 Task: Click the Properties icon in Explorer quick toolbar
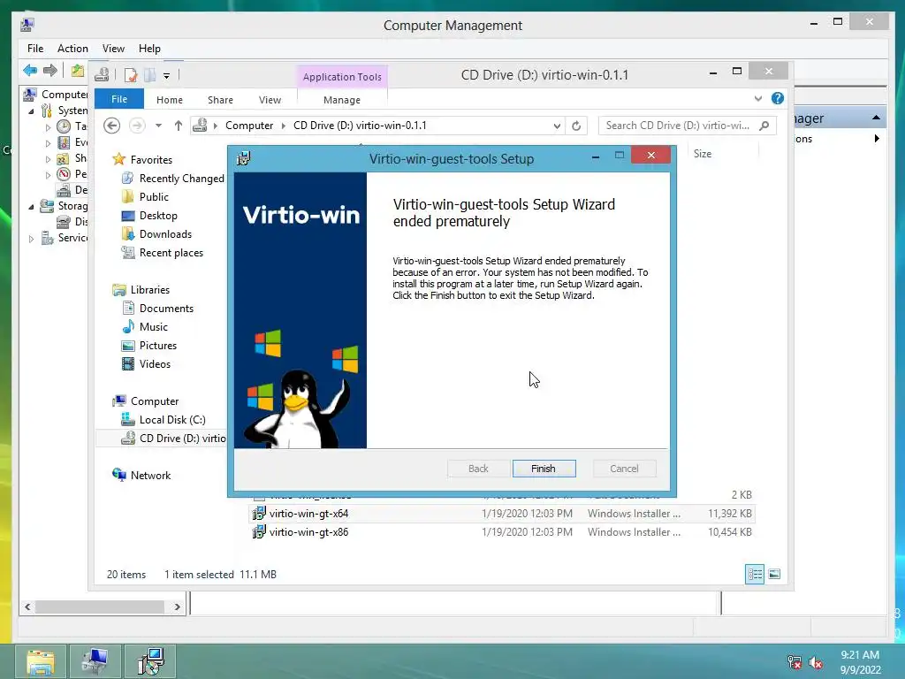[131, 75]
